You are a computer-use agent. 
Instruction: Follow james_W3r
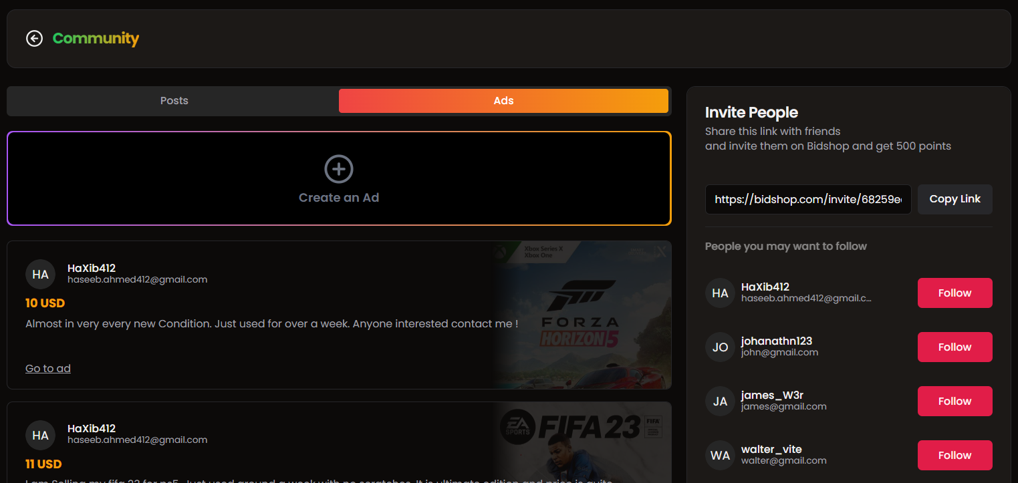[955, 401]
